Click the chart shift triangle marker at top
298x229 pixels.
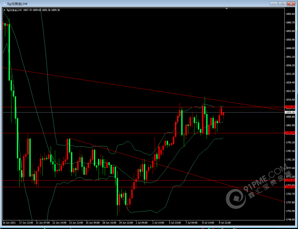226,9
